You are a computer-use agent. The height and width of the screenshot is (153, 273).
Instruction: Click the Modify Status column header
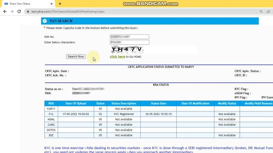(x=227, y=103)
